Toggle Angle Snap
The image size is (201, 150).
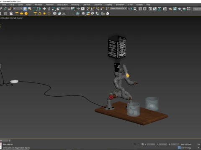tap(93, 9)
